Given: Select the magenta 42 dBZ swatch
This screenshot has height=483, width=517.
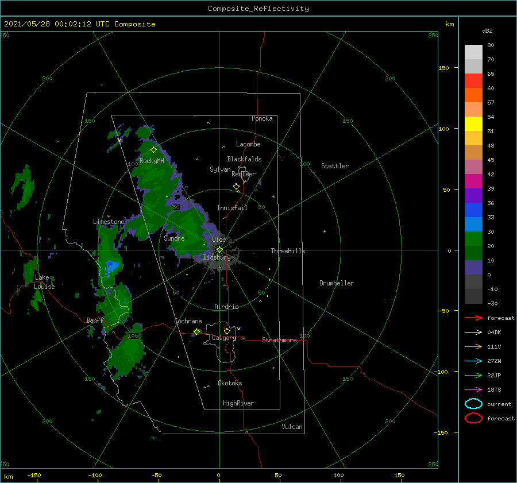Looking at the screenshot, I should (473, 181).
